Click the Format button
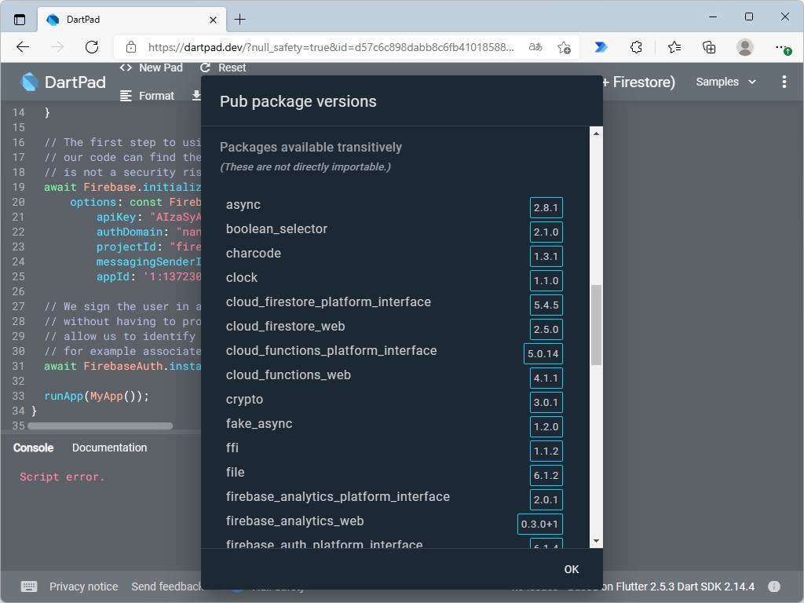 (147, 96)
